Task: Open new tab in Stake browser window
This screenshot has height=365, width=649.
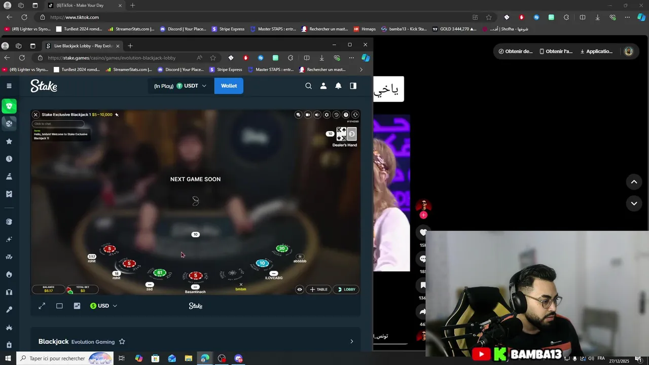Action: coord(130,46)
